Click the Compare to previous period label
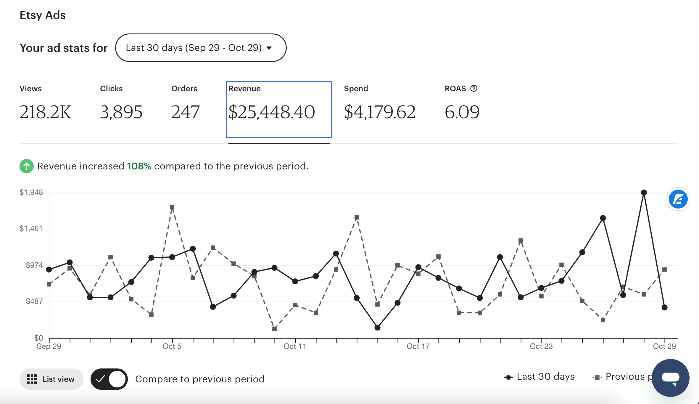Image resolution: width=699 pixels, height=404 pixels. coord(200,379)
